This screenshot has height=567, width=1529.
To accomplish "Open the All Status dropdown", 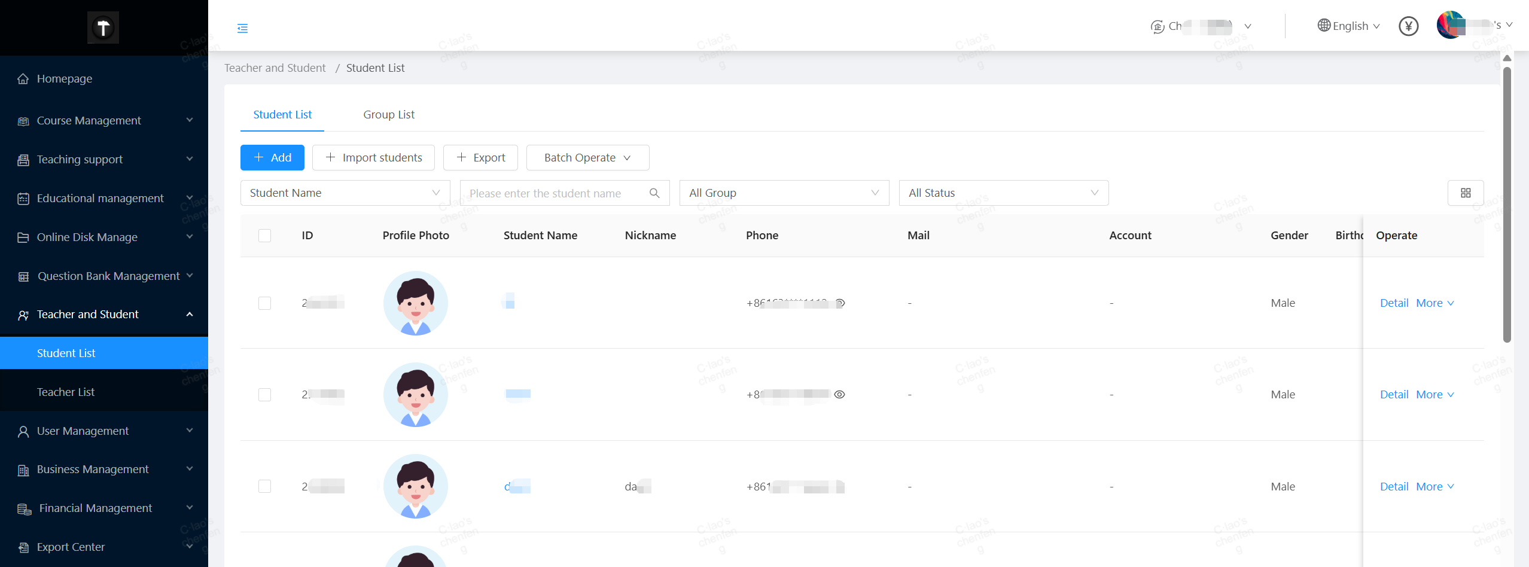I will point(1003,193).
